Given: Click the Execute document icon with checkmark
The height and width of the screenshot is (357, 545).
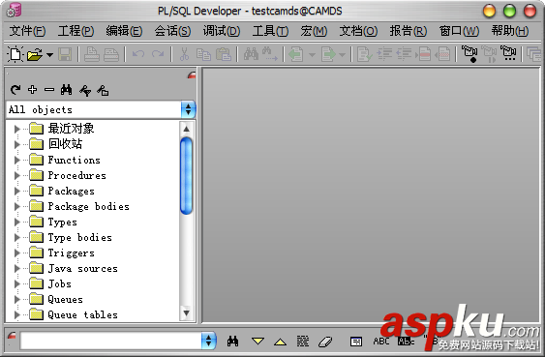Looking at the screenshot, I should click(x=365, y=54).
